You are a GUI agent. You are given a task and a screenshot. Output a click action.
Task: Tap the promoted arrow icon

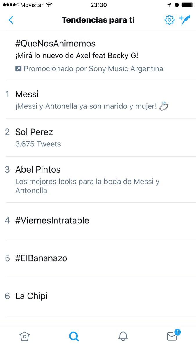coord(18,69)
